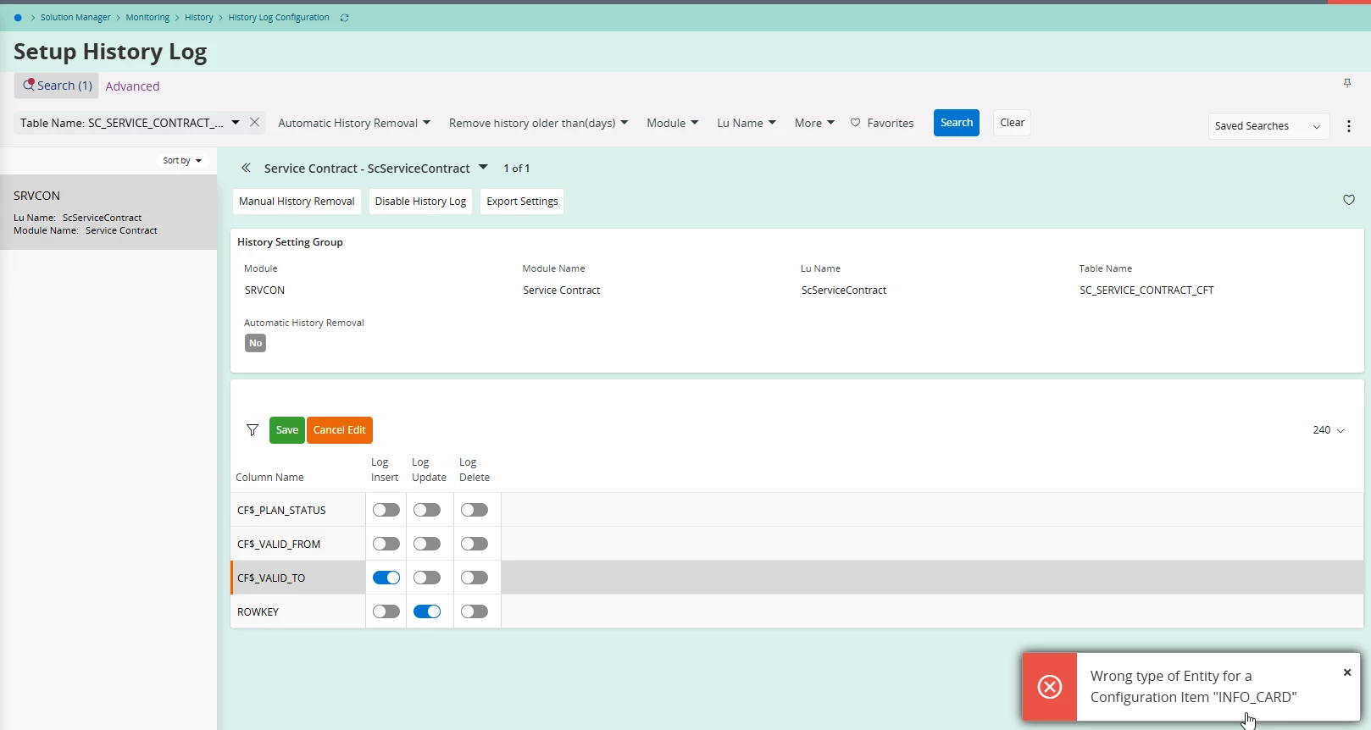Toggle Log Insert for CF$_VALID_FROM

386,544
